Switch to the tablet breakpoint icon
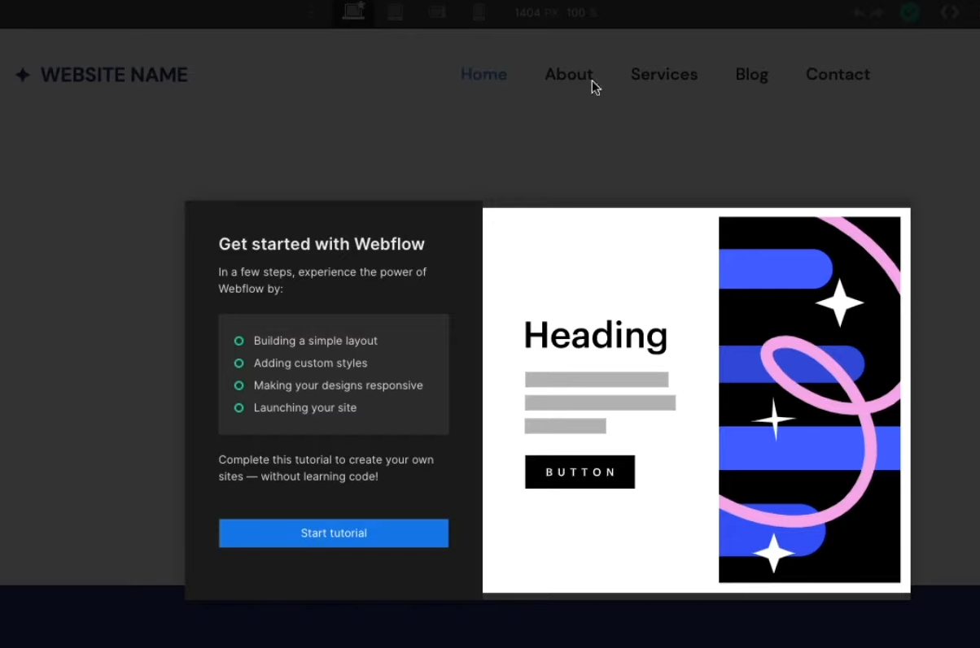 (x=396, y=12)
